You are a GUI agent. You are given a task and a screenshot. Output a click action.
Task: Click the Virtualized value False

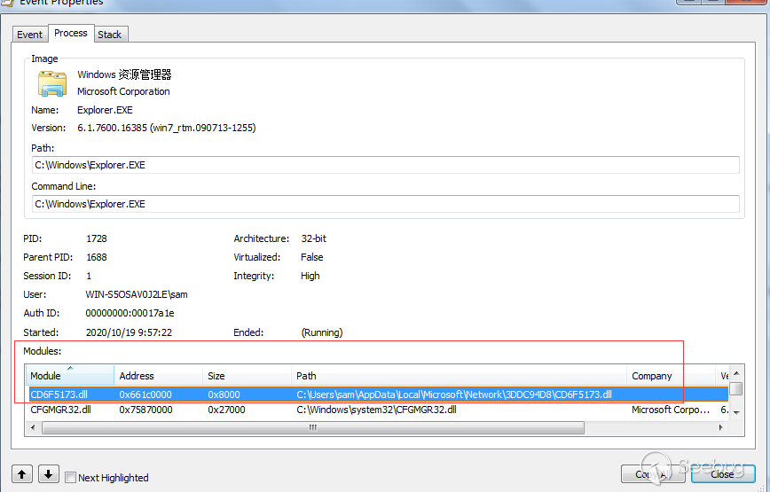[x=312, y=257]
